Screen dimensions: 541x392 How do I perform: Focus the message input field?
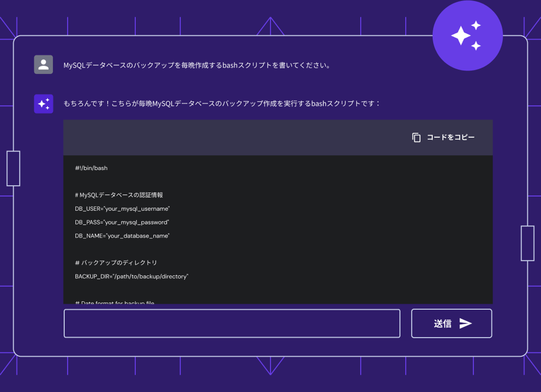[232, 324]
